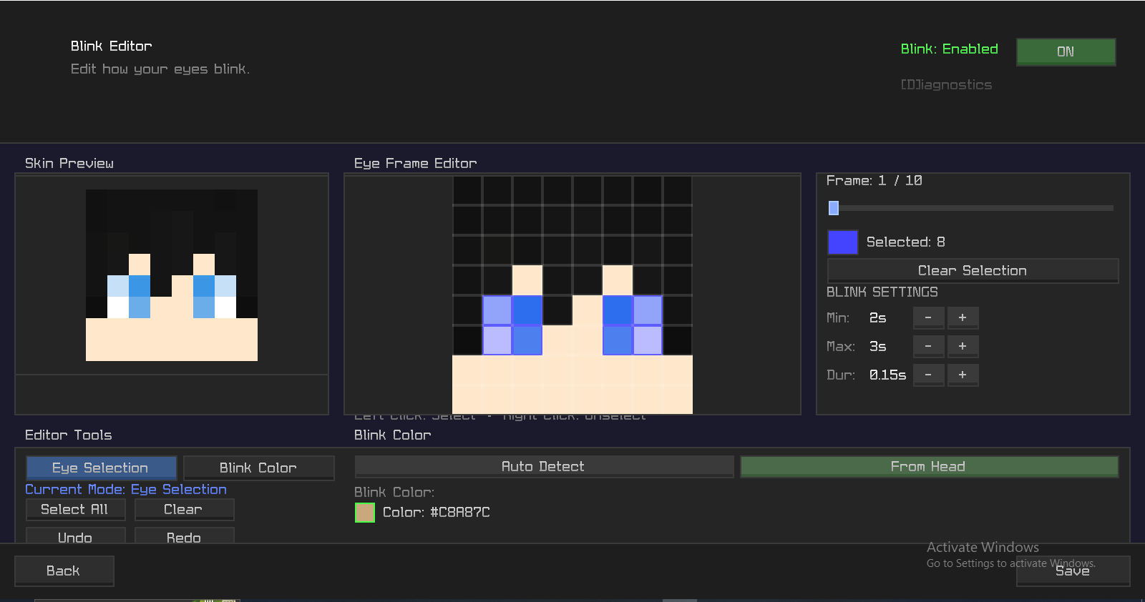1145x602 pixels.
Task: Select the right eye lower-right lavender pixel
Action: pos(648,340)
